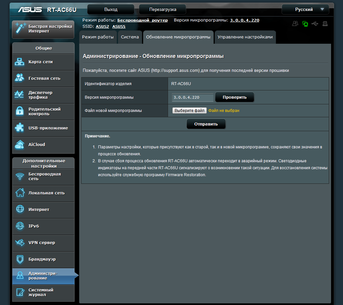This screenshot has height=305, width=343.
Task: Click the Отправить upload button
Action: (x=206, y=124)
